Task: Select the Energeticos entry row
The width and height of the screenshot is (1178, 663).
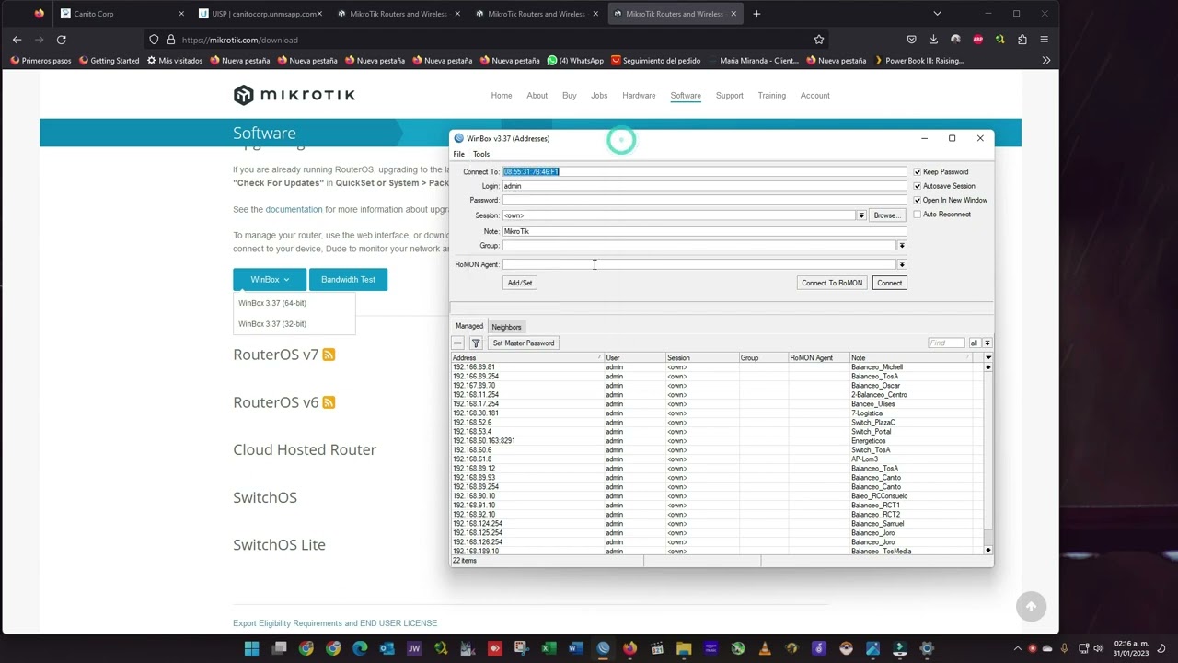Action: click(x=718, y=441)
